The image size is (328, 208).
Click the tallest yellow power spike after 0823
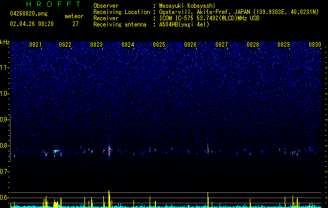[109, 199]
